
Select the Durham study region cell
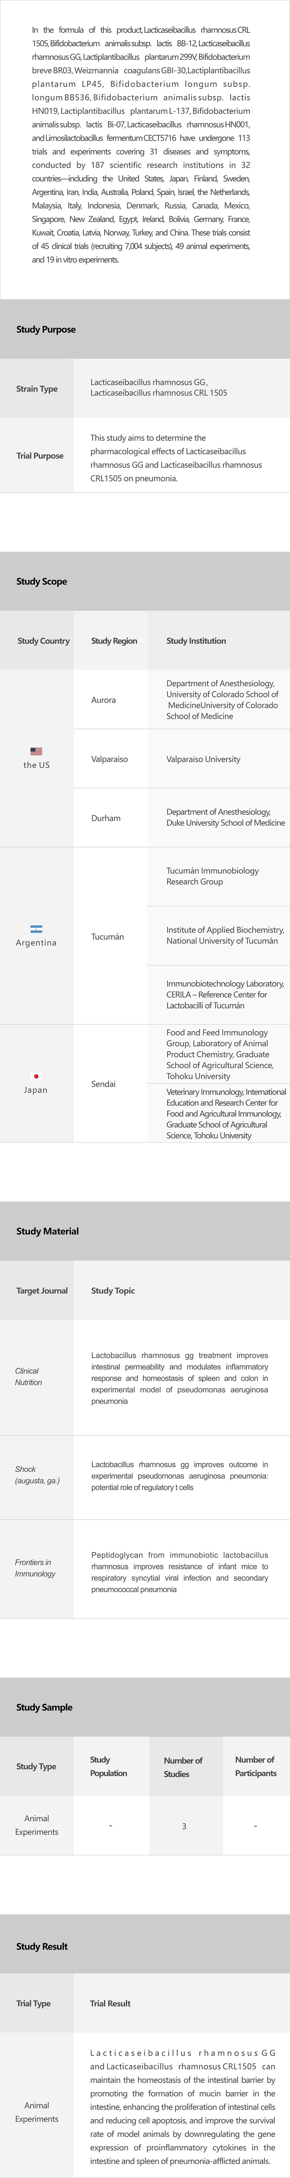click(x=106, y=818)
